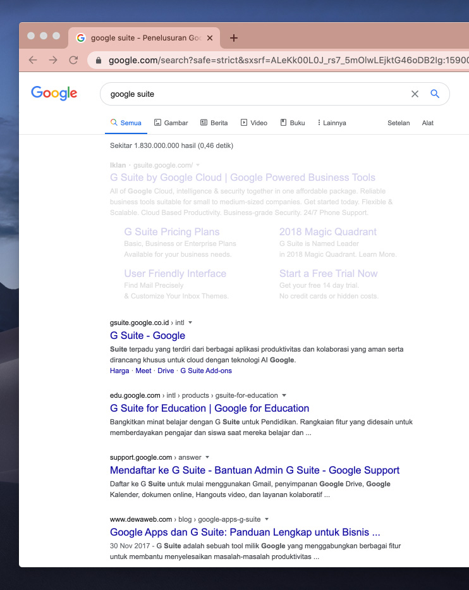Click the result count text Sekitar 1.830.000.000 hasil

(171, 145)
